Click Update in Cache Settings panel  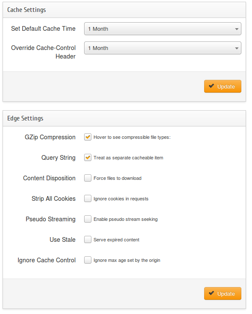223,86
